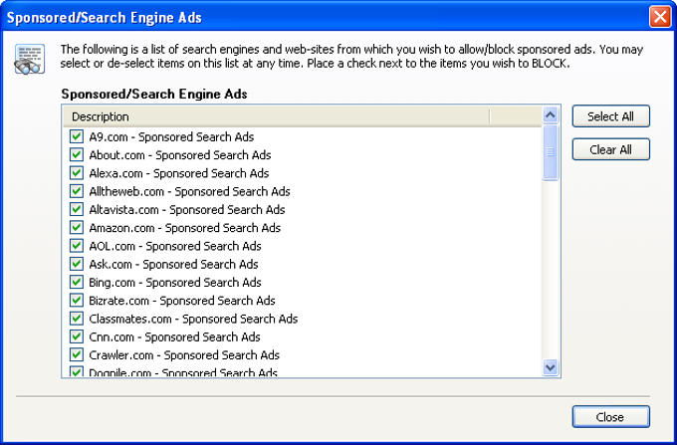Uncheck the Bing.com checkbox
This screenshot has width=677, height=445.
(x=77, y=282)
